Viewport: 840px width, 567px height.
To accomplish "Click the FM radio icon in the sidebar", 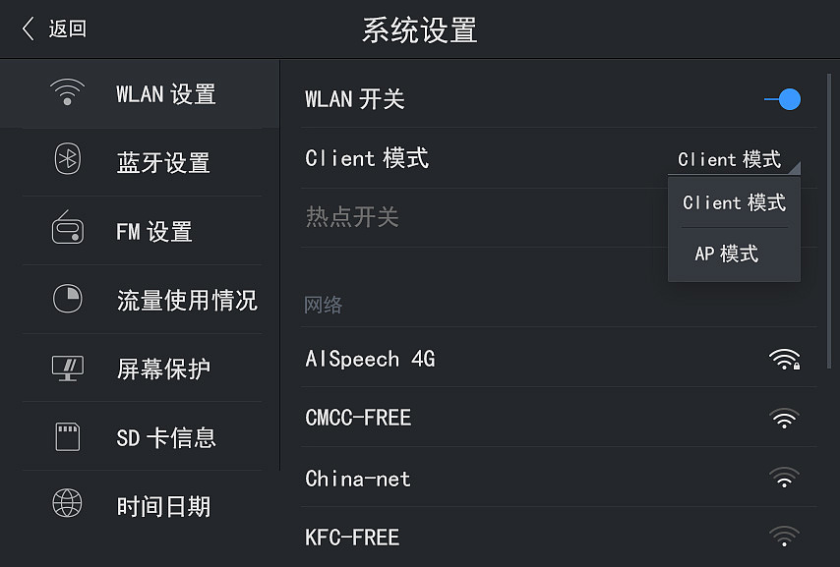I will pos(67,231).
